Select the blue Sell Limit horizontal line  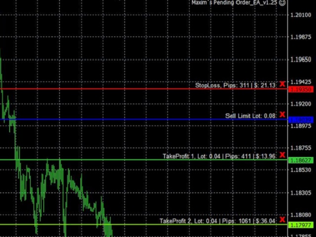144,119
